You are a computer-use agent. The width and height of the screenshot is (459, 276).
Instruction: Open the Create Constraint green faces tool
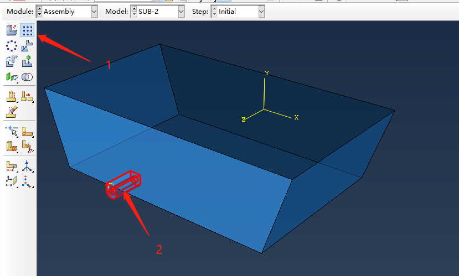[12, 76]
